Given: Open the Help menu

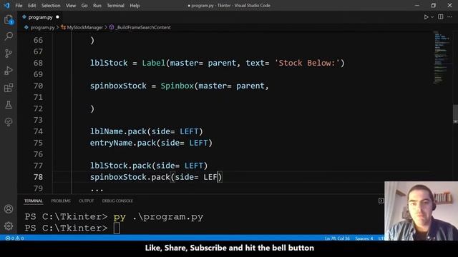Looking at the screenshot, I should [135, 6].
